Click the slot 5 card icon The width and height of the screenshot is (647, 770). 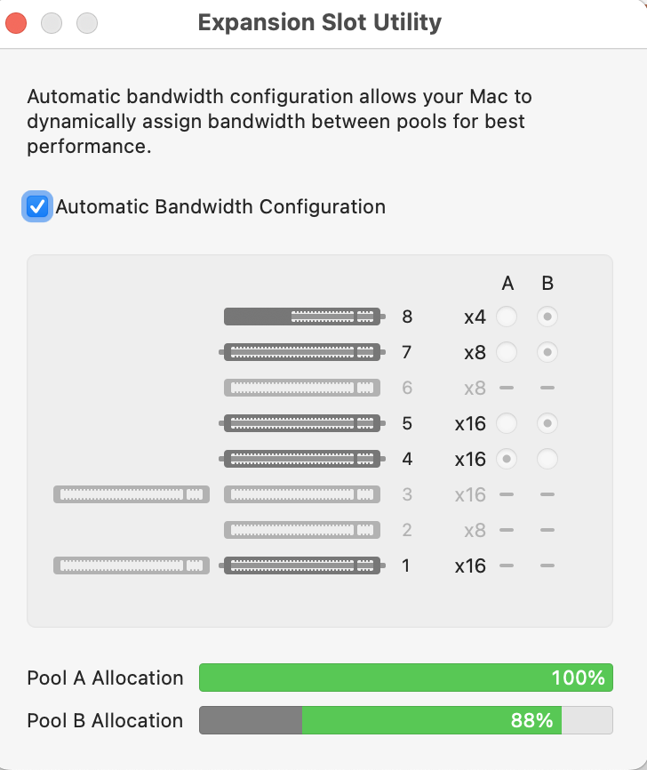tap(302, 423)
